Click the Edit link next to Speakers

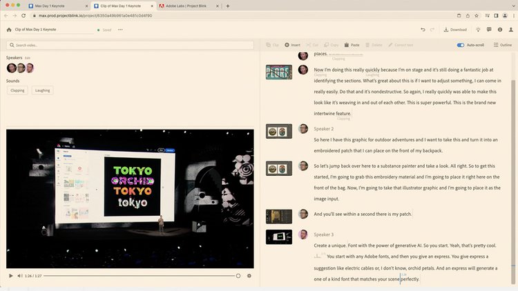28,58
